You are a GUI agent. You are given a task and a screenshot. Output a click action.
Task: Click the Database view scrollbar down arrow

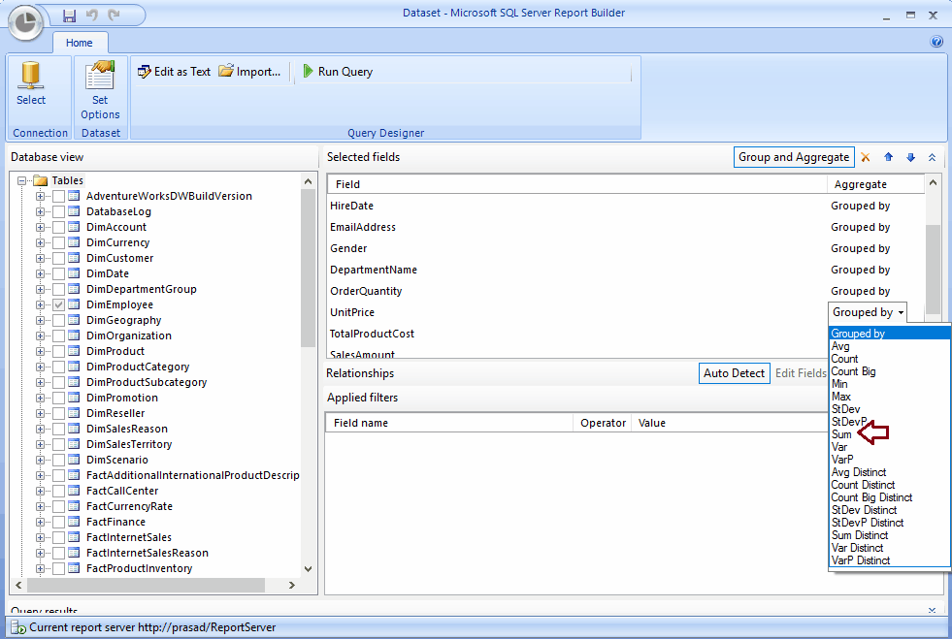click(x=308, y=568)
